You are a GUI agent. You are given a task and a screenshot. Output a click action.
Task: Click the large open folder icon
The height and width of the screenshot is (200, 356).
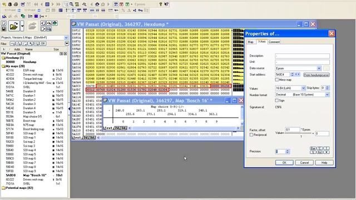(x=14, y=26)
